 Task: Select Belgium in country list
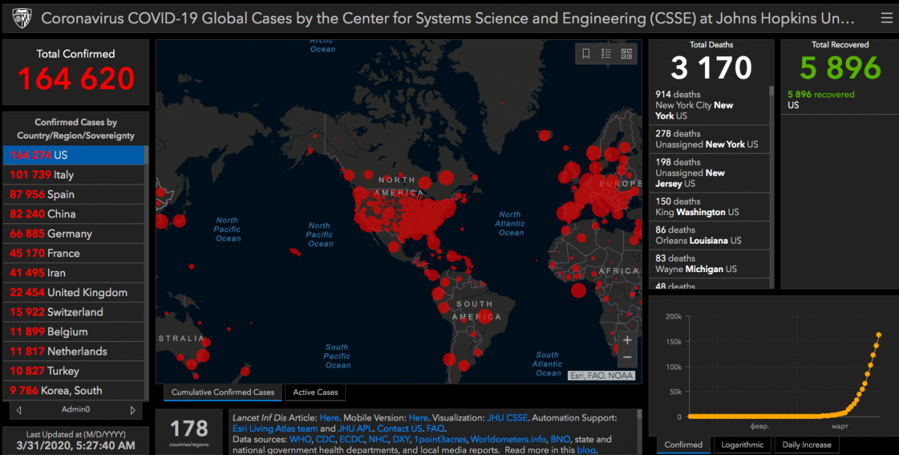pos(73,331)
